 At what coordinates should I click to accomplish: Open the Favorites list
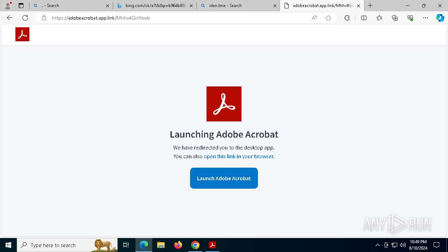(379, 18)
